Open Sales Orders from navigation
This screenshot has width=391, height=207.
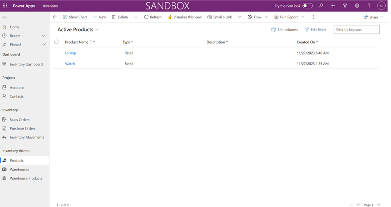[x=20, y=120]
